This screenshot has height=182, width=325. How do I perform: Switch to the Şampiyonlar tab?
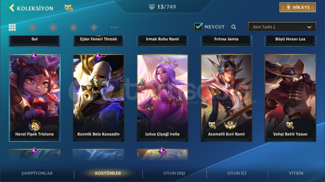click(37, 173)
